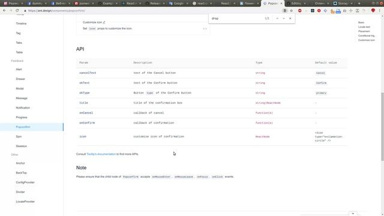Switch to the Storage browser tab
The image size is (384, 216).
pyautogui.click(x=343, y=4)
